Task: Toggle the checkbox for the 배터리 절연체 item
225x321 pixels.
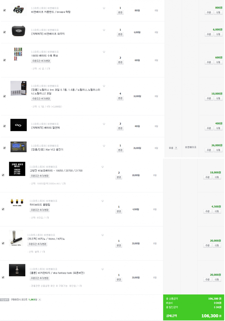Action: click(x=4, y=126)
